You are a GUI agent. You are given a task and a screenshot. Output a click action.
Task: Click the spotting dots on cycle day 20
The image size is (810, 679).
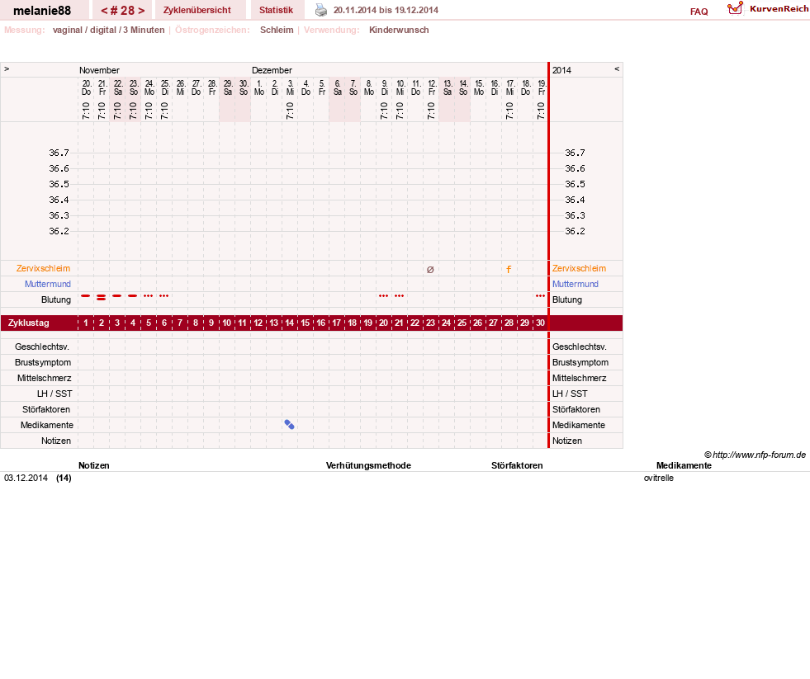[x=383, y=296]
